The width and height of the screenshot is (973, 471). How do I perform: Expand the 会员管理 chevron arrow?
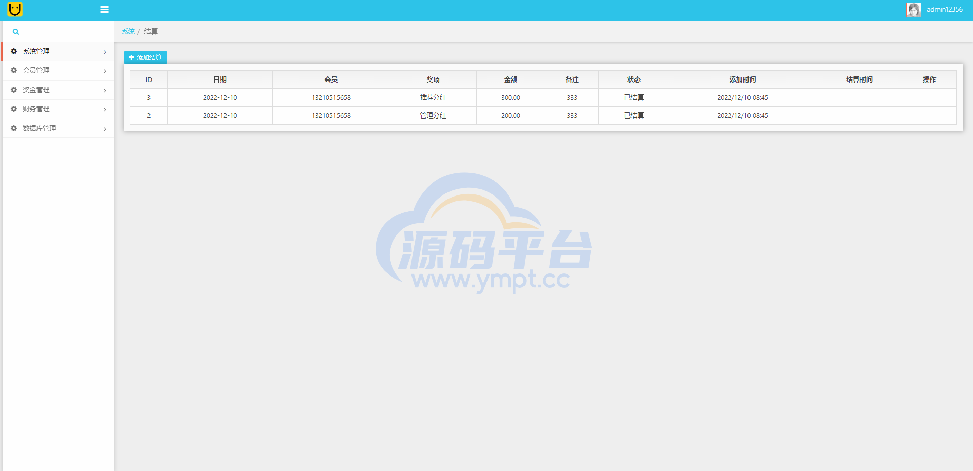(105, 71)
